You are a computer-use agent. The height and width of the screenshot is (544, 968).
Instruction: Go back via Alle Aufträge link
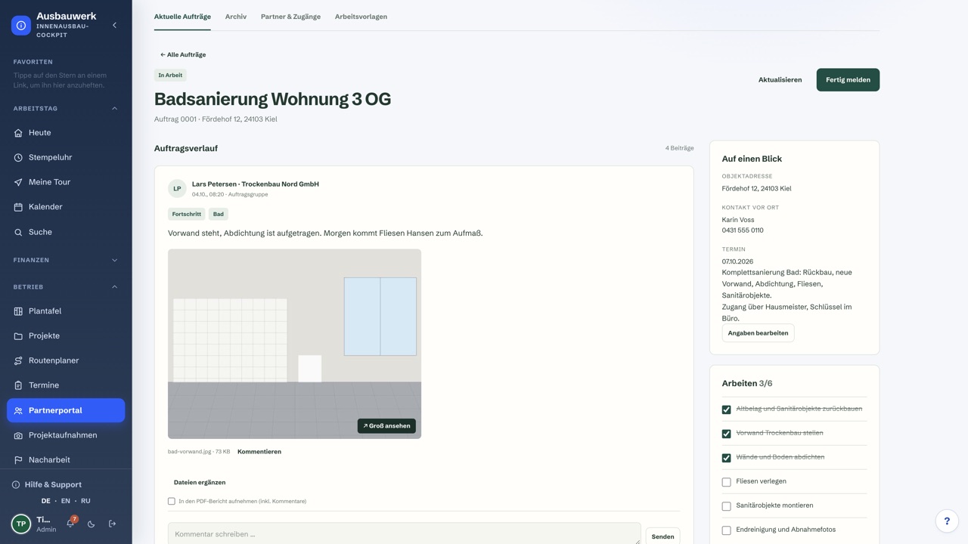click(x=183, y=54)
